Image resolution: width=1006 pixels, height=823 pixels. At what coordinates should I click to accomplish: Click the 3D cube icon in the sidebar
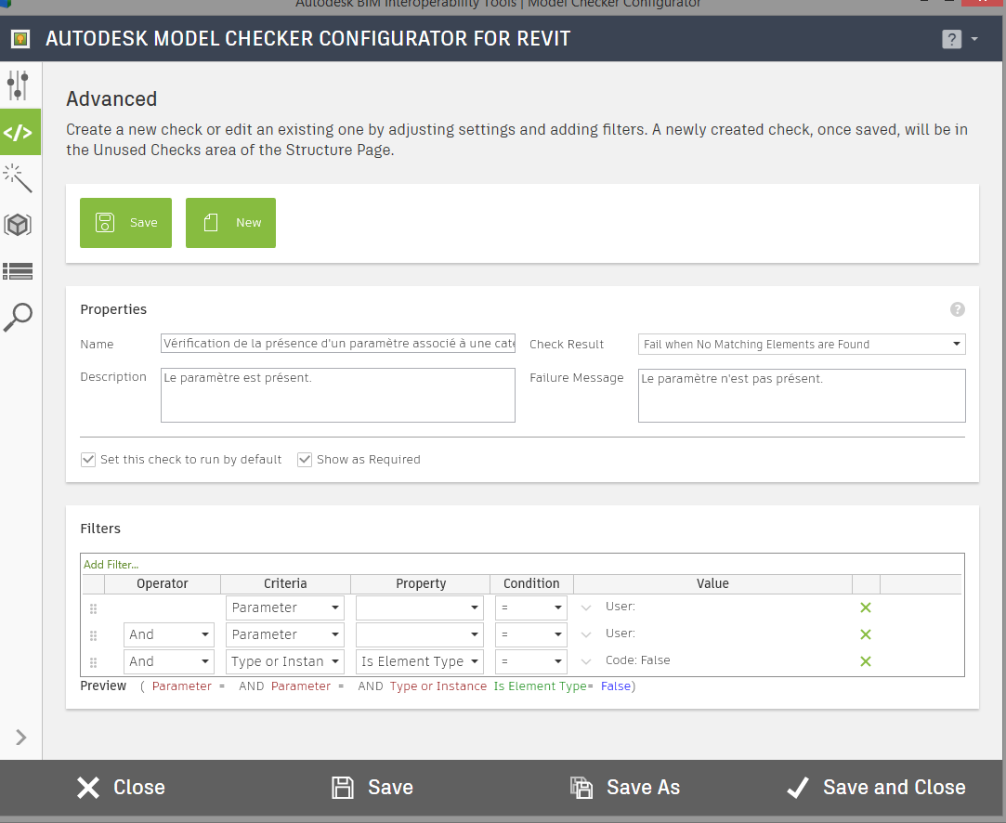point(20,224)
